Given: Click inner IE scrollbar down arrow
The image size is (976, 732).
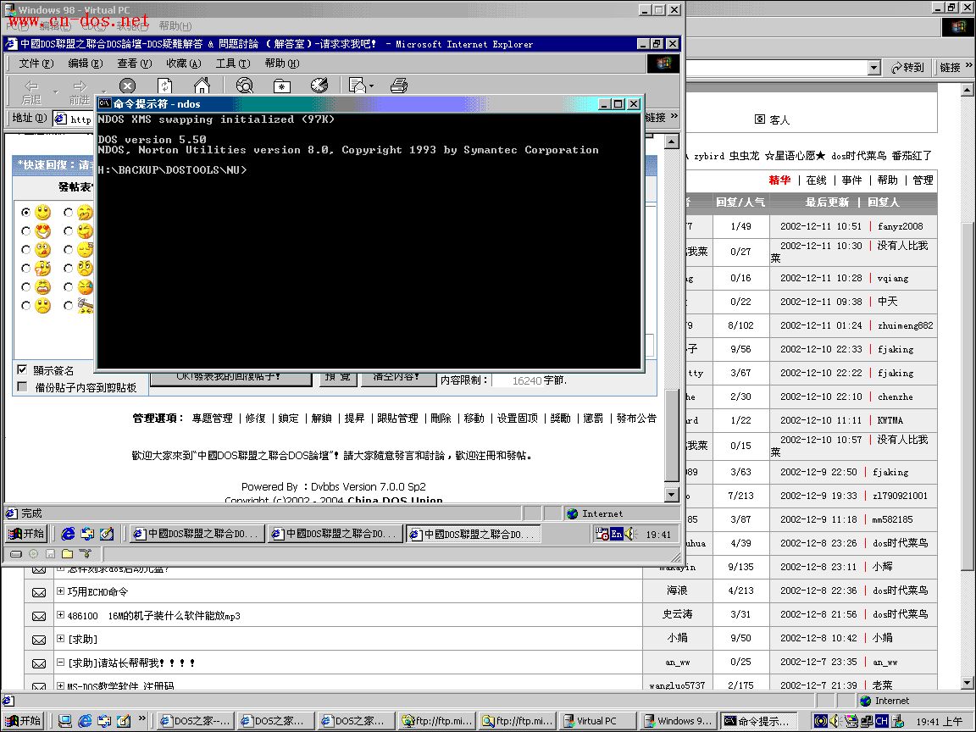Looking at the screenshot, I should coord(671,495).
